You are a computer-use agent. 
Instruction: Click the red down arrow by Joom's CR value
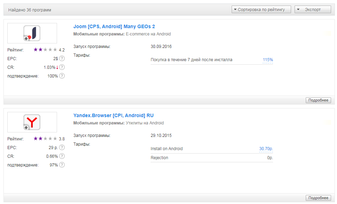coord(57,67)
